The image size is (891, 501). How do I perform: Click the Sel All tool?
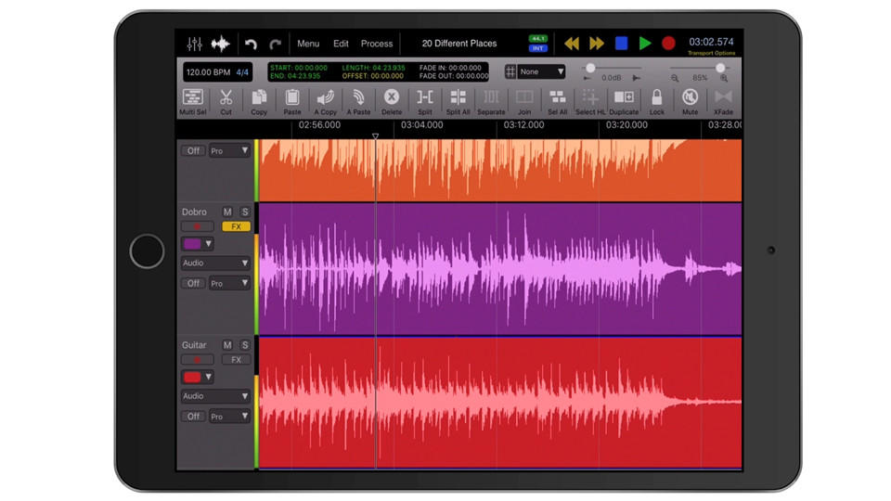tap(558, 102)
